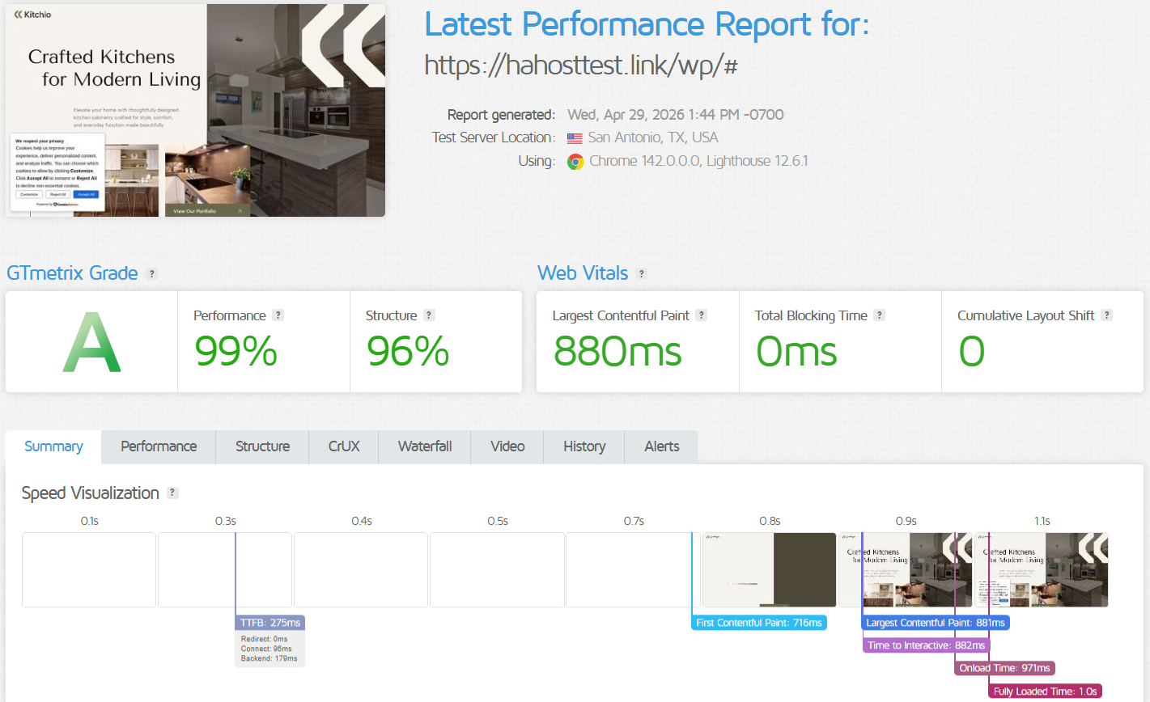Click the filmstrip frame under 1.1s
The width and height of the screenshot is (1150, 702).
1041,569
